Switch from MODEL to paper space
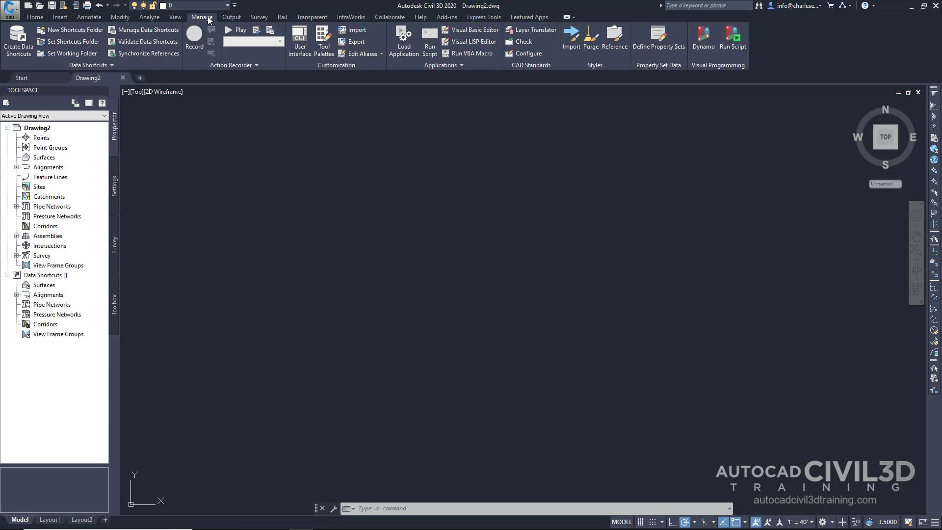 coord(621,522)
